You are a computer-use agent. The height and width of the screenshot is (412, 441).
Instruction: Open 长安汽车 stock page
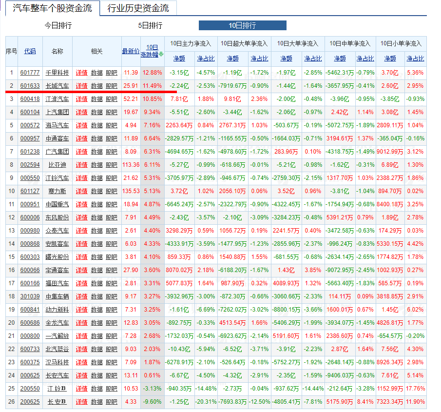(58, 376)
